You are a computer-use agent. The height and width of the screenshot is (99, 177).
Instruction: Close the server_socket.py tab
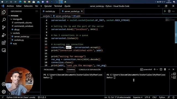tap(82, 11)
